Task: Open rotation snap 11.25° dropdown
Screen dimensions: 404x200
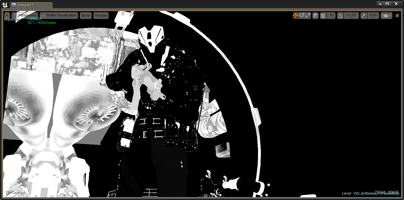Action: point(352,16)
